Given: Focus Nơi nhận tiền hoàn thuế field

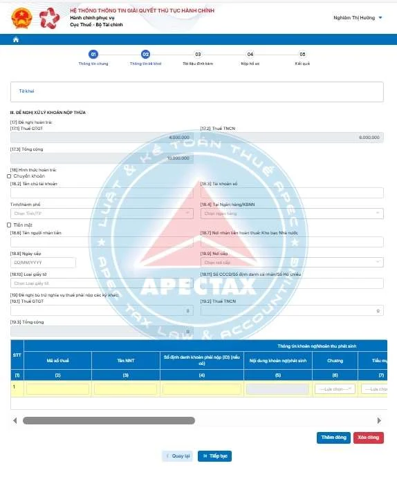Looking at the screenshot, I should pos(292,242).
